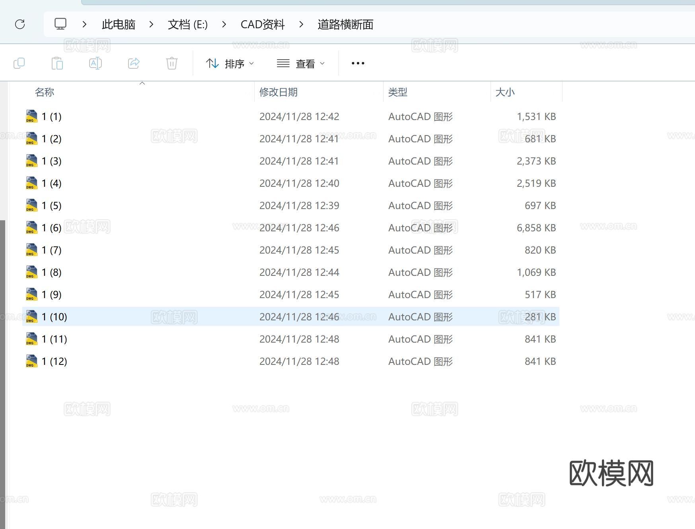695x529 pixels.
Task: Click AutoCAD 图形 type cell of file 1 (12)
Action: [421, 361]
